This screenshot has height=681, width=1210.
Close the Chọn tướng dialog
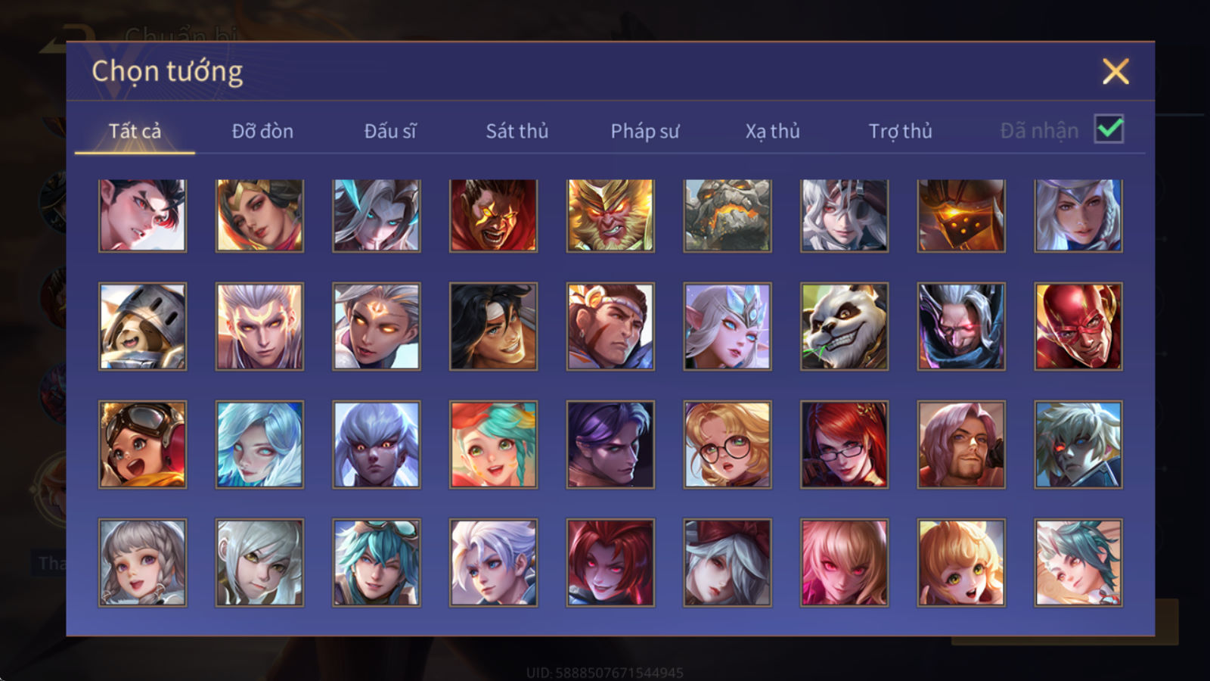coord(1115,71)
